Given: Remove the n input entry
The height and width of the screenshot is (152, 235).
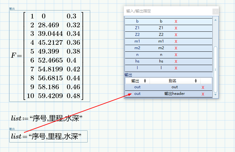Looking at the screenshot, I should 176,55.
